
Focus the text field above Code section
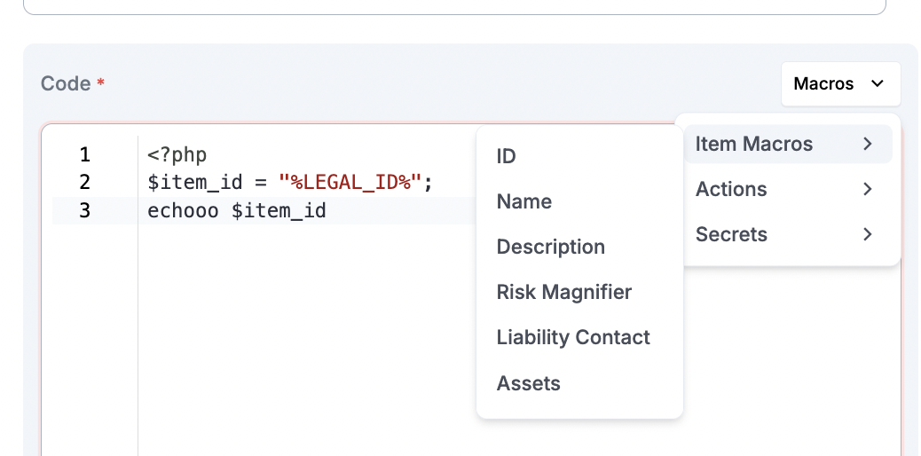tap(454, 5)
